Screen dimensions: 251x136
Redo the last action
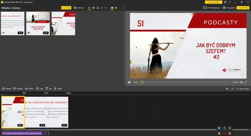[x=232, y=89]
